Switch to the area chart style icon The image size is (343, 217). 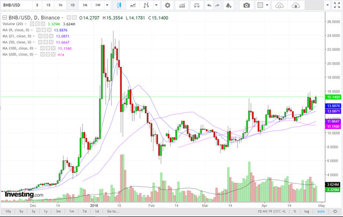point(132,5)
